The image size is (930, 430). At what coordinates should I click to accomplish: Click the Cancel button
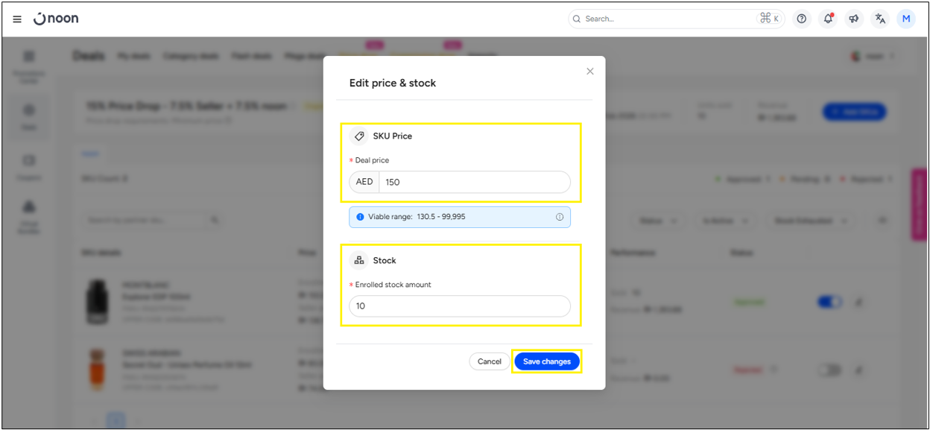tap(490, 361)
